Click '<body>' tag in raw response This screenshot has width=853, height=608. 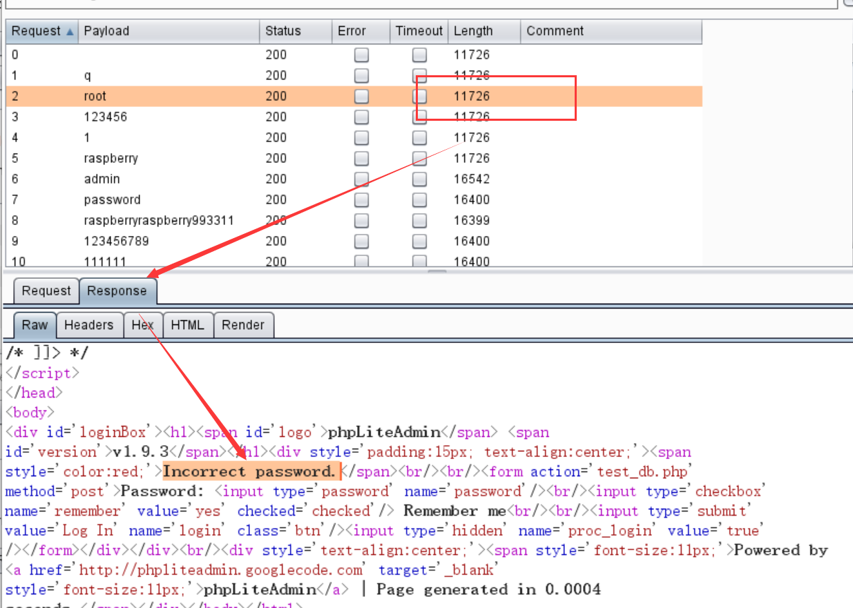pyautogui.click(x=30, y=413)
